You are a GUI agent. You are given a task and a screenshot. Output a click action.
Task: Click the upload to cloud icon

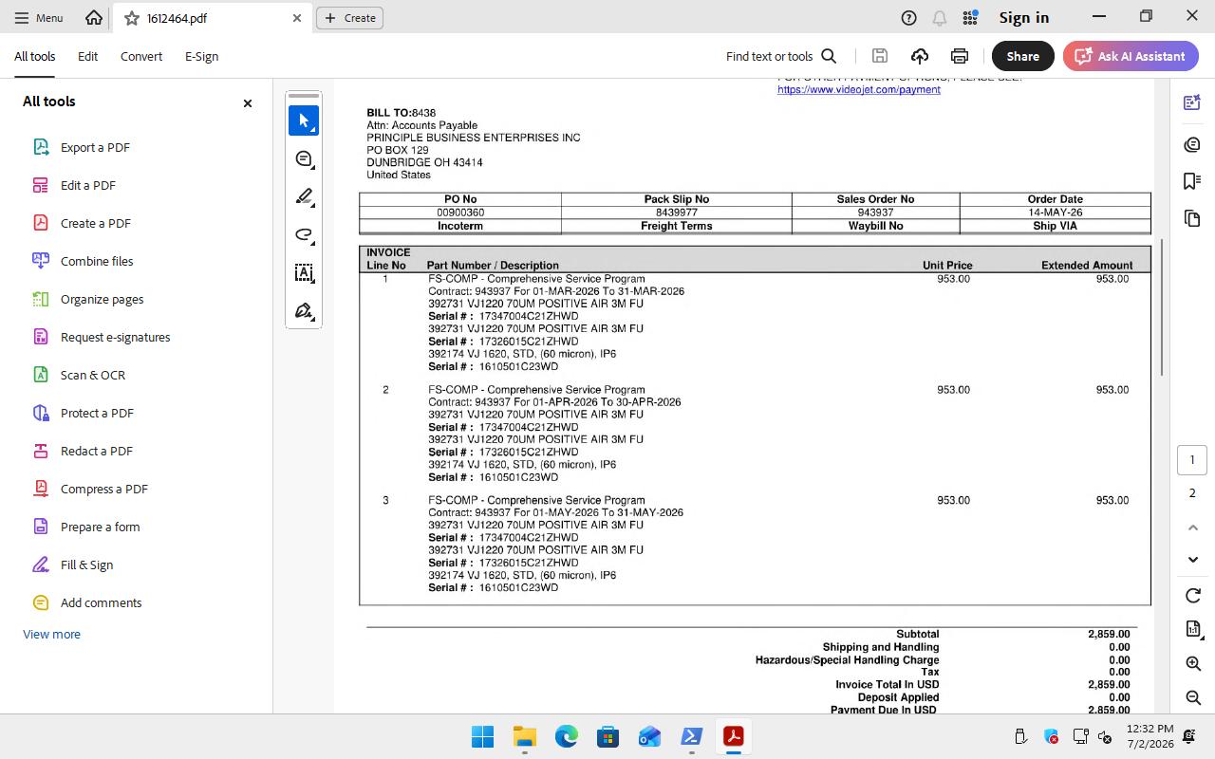point(920,56)
